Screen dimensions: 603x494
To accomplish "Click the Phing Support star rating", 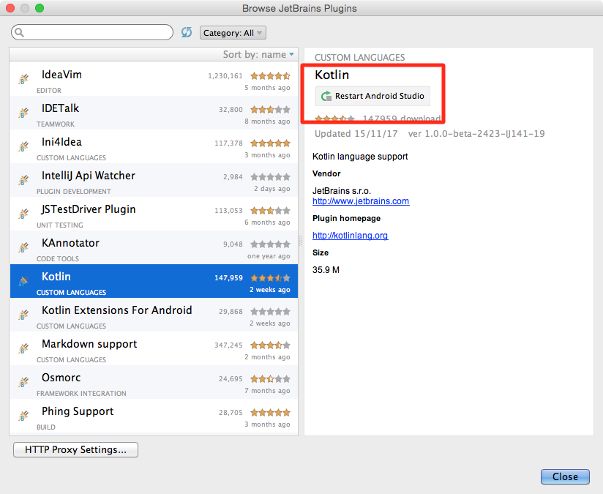I will point(270,413).
